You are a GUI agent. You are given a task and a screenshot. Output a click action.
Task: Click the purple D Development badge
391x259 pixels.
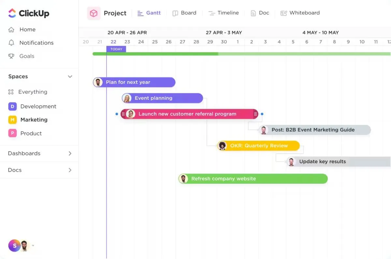[x=12, y=106]
